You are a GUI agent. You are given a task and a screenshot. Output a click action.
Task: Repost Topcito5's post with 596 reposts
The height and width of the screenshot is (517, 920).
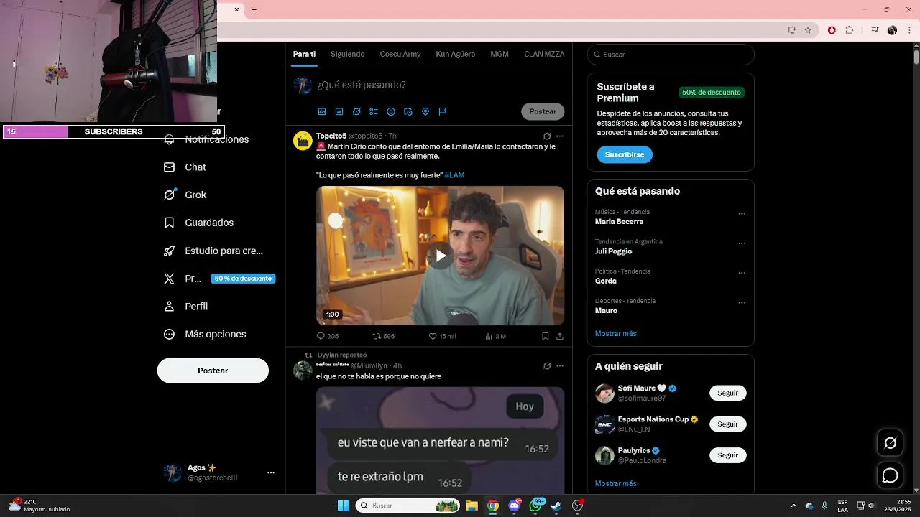coord(383,336)
